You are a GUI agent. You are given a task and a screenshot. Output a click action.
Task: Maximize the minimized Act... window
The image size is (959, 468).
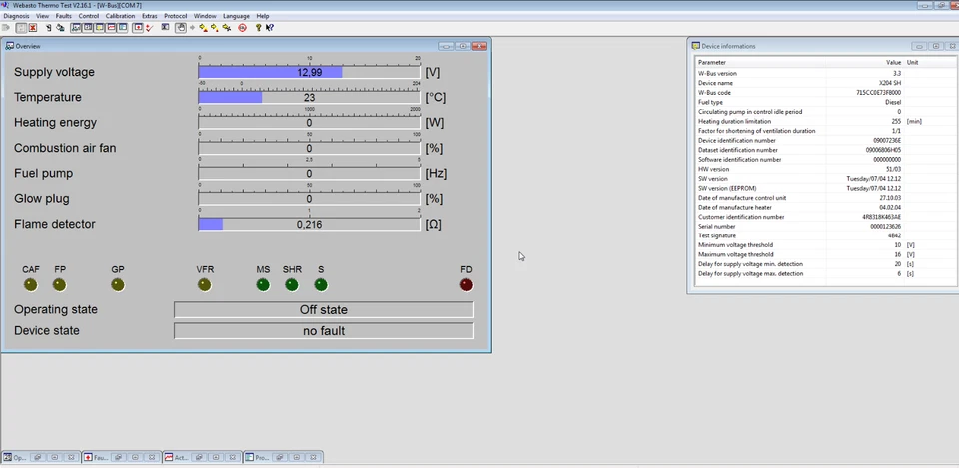coord(216,457)
